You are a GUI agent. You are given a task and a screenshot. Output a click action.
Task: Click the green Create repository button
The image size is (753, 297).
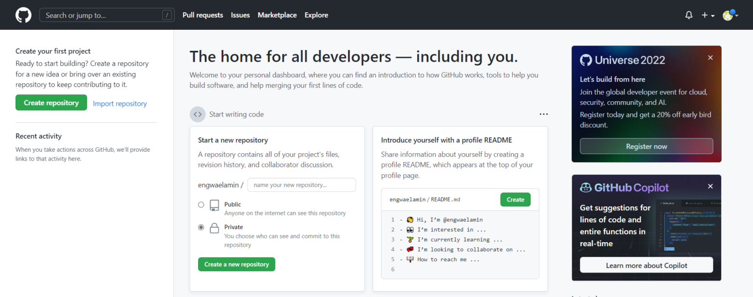coord(51,102)
